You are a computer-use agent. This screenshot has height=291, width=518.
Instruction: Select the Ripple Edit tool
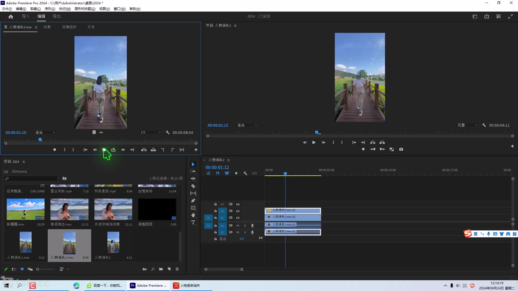point(193,179)
